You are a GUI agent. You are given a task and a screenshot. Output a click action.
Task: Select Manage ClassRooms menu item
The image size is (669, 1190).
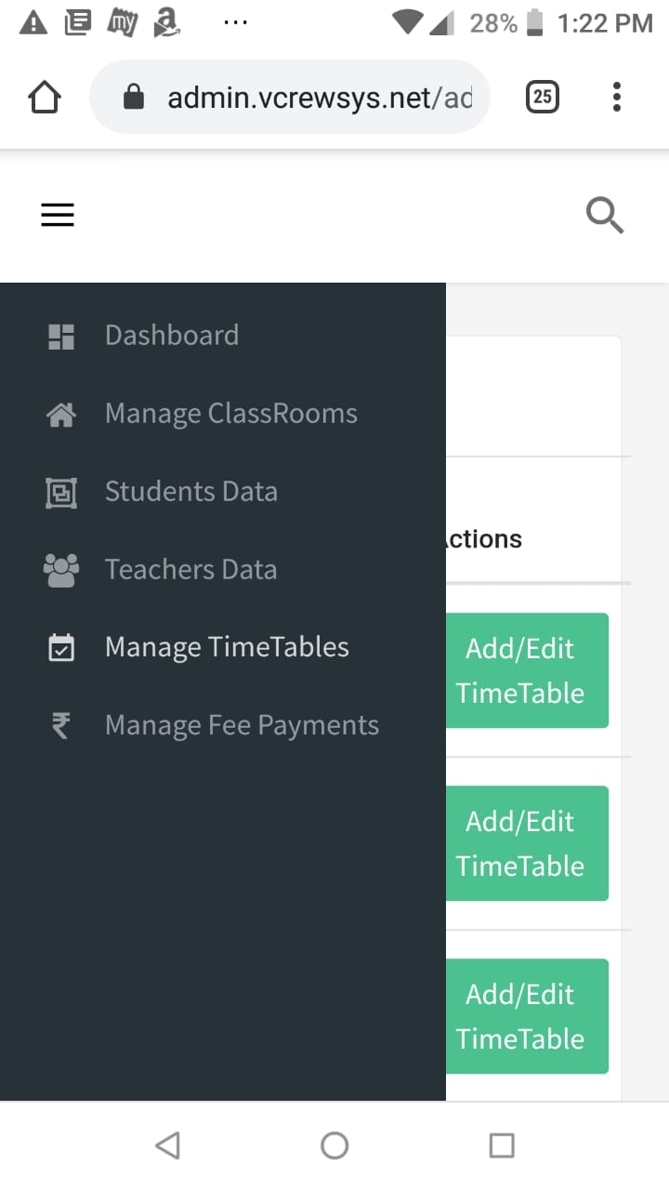(231, 414)
